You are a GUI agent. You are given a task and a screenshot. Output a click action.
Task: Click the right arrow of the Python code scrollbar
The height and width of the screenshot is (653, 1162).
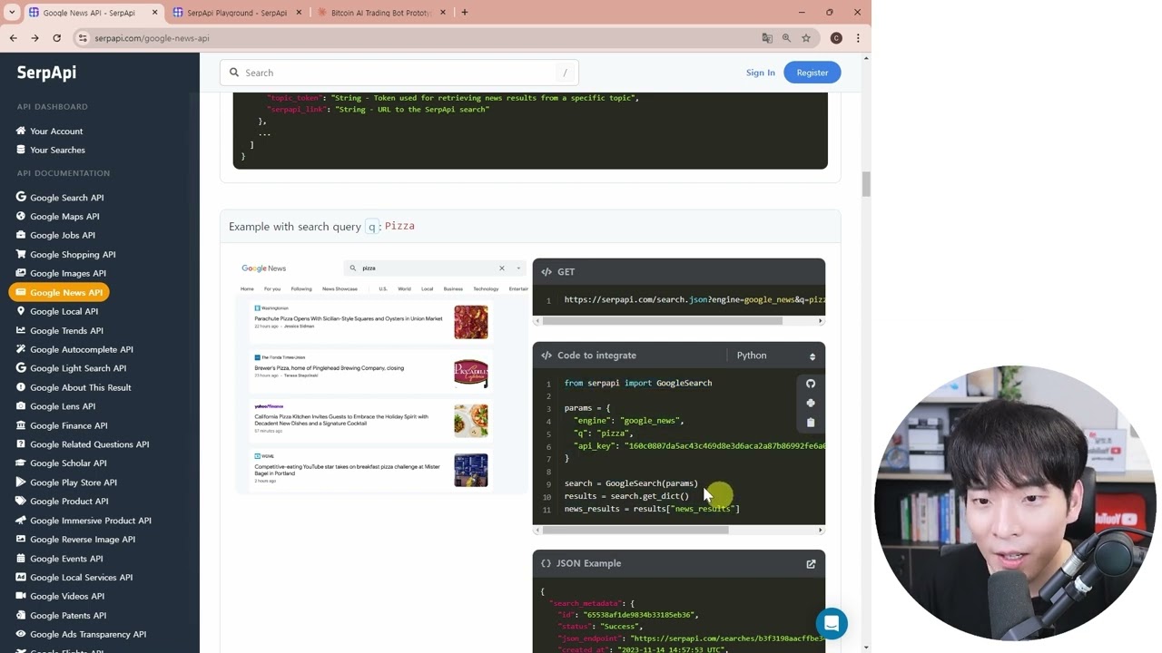tap(821, 530)
